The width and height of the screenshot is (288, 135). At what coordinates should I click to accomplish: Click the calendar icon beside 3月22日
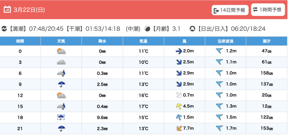point(7,10)
